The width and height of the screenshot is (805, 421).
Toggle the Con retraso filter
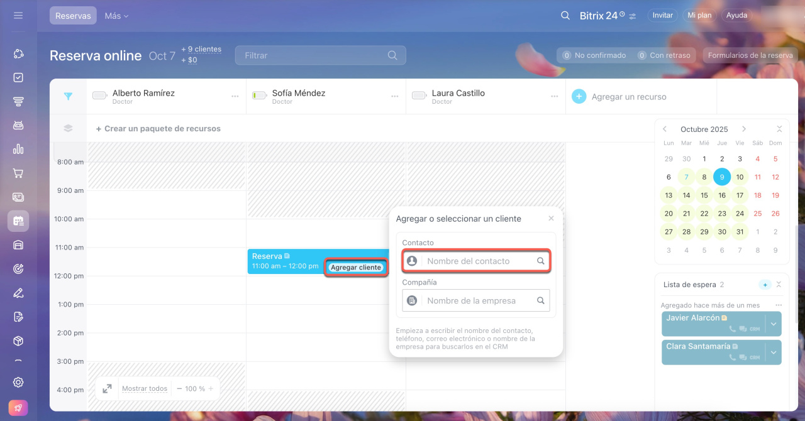(x=664, y=55)
